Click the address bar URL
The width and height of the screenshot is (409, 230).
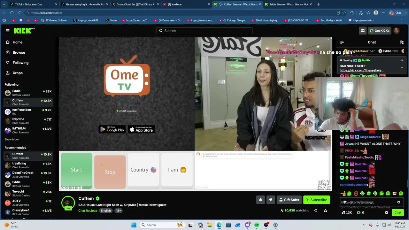coord(46,13)
